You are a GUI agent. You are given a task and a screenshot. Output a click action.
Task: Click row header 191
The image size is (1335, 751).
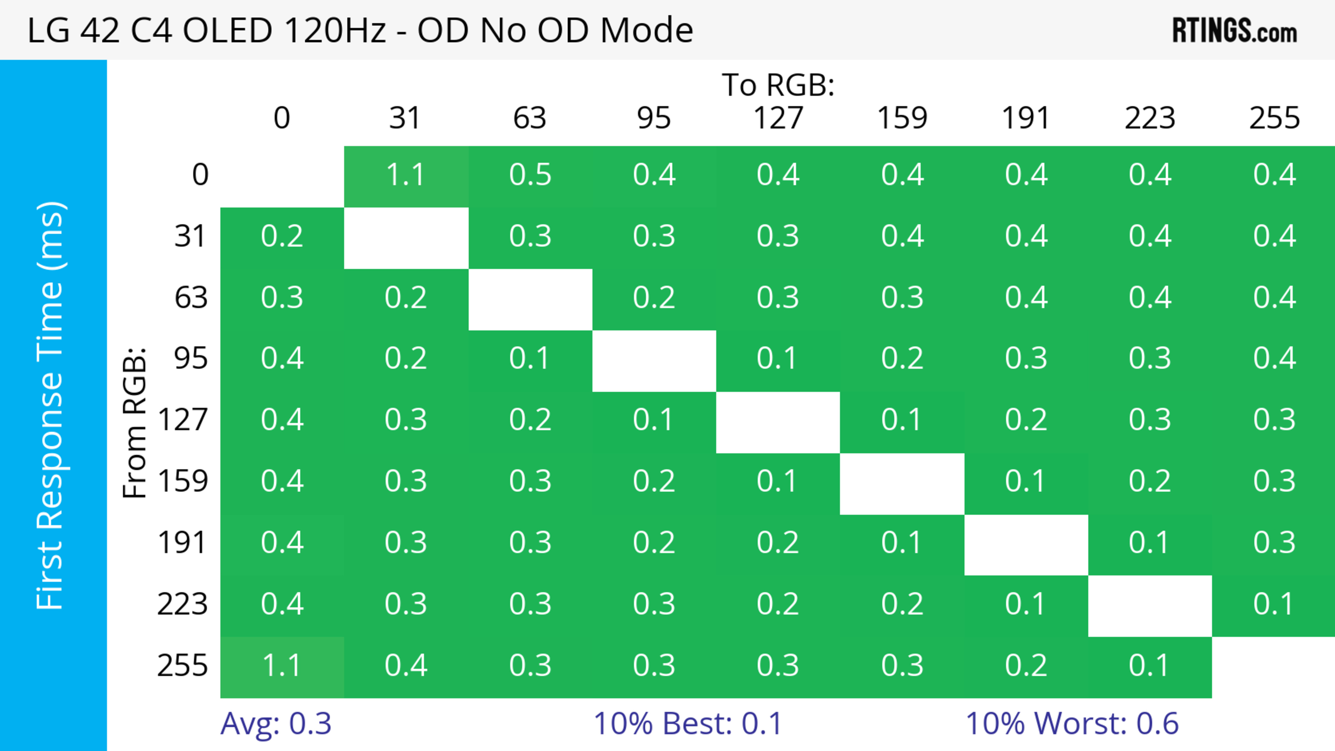[x=183, y=543]
